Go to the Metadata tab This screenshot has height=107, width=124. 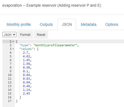tap(88, 24)
